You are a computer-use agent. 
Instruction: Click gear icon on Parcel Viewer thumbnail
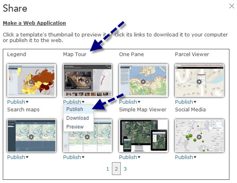199,82
